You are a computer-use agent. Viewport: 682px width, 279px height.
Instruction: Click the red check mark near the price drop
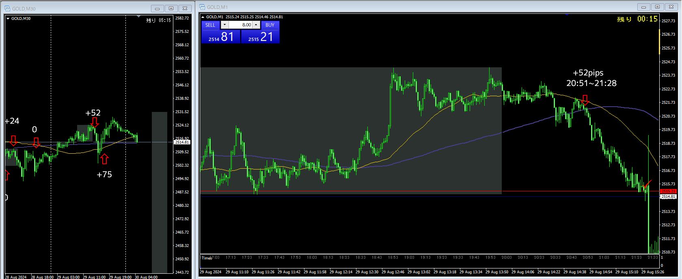click(x=647, y=184)
